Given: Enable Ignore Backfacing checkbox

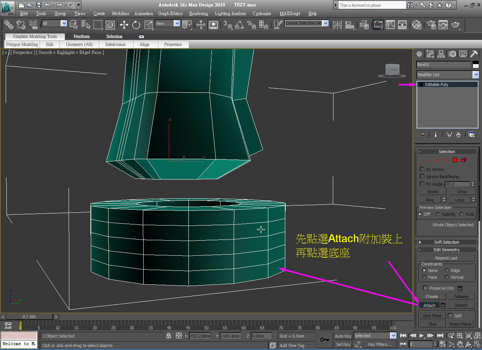Looking at the screenshot, I should click(422, 177).
